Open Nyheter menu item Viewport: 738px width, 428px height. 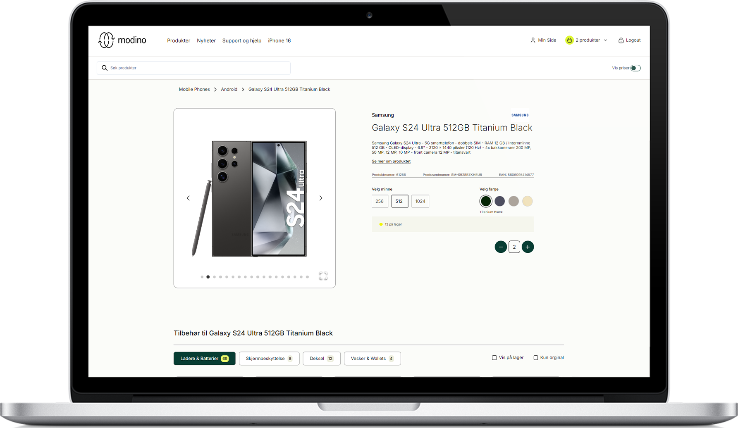tap(206, 40)
